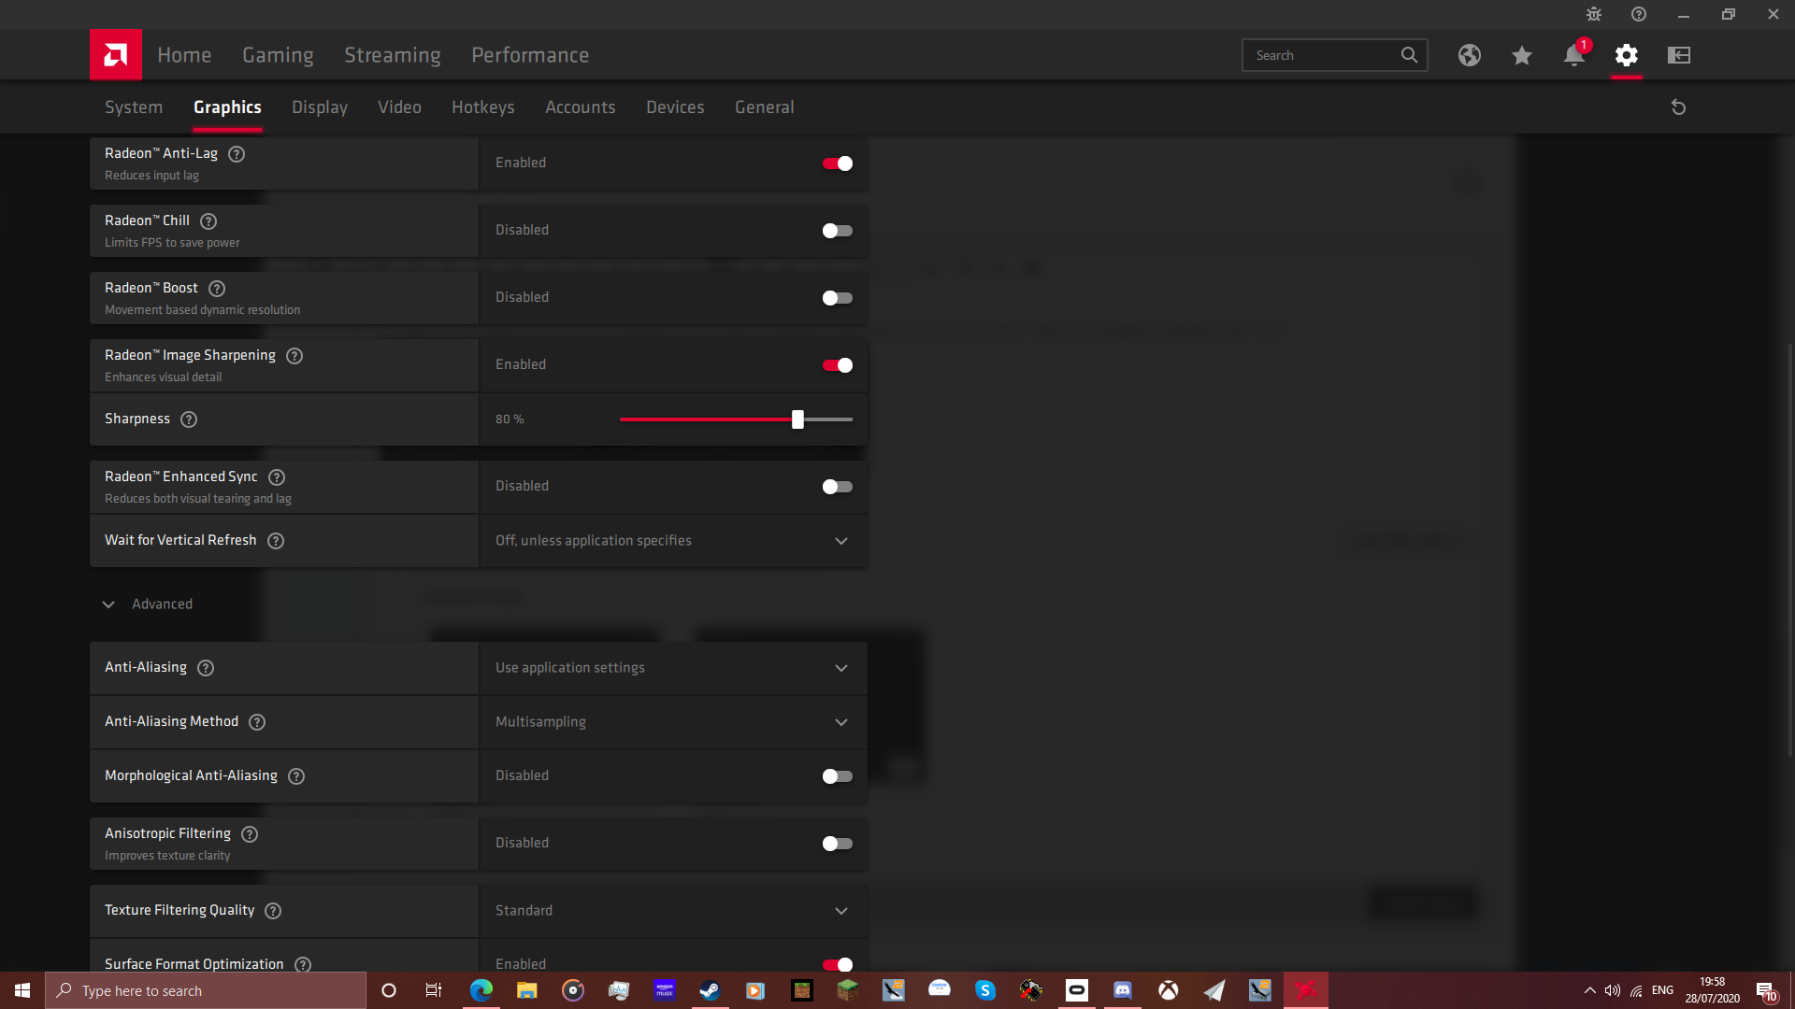The image size is (1795, 1009).
Task: Click the settings gear icon
Action: pyautogui.click(x=1626, y=55)
